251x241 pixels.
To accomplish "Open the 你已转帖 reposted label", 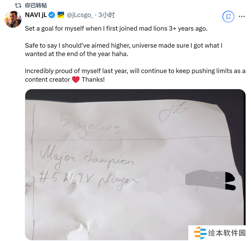I will tap(36, 6).
